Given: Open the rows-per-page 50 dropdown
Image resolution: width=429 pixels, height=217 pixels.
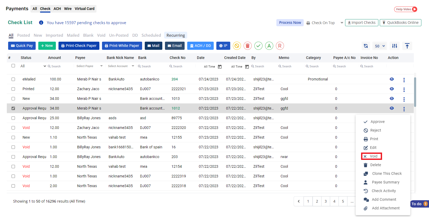Looking at the screenshot, I should pyautogui.click(x=380, y=46).
